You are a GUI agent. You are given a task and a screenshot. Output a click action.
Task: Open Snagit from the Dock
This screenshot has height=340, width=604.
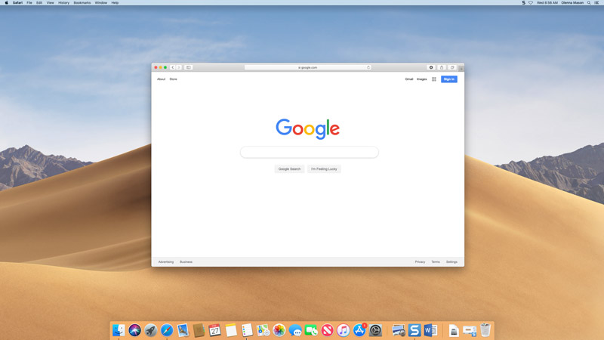(x=414, y=330)
